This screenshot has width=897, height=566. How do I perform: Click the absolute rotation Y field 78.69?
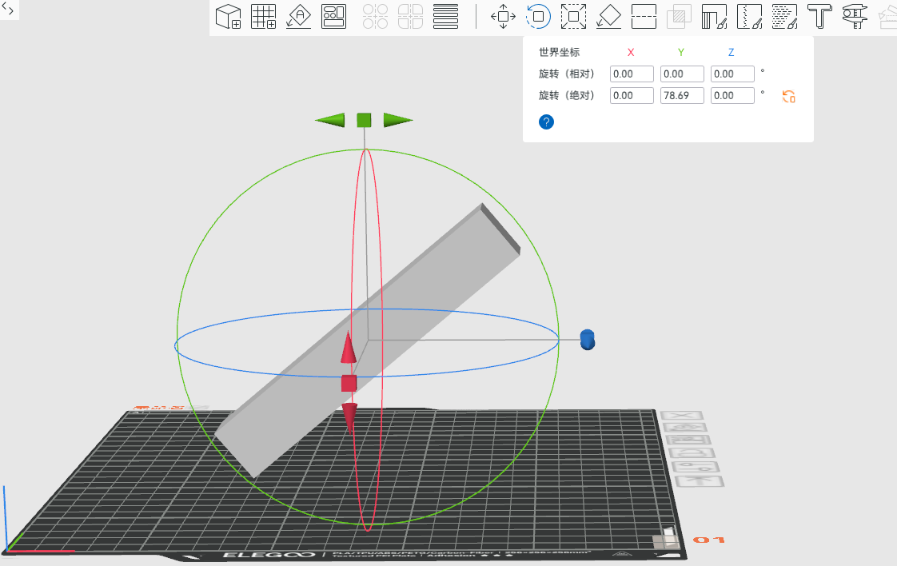point(682,96)
